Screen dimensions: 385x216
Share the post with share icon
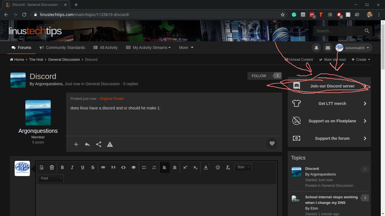(x=99, y=144)
